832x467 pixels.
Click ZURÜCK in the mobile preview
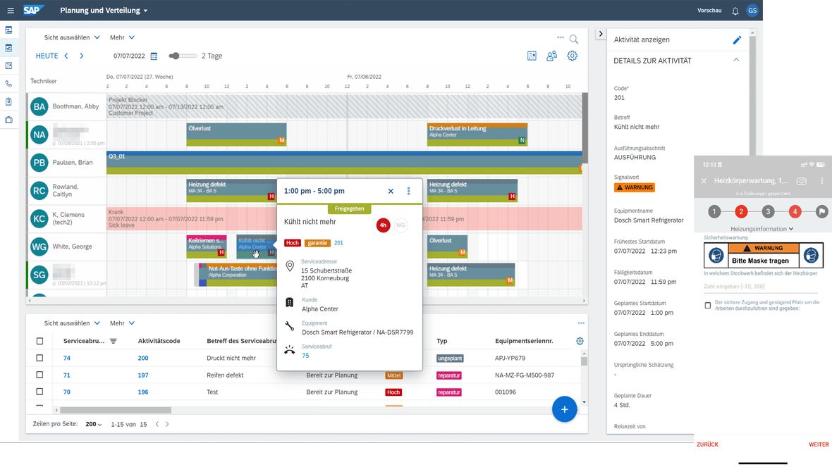707,444
